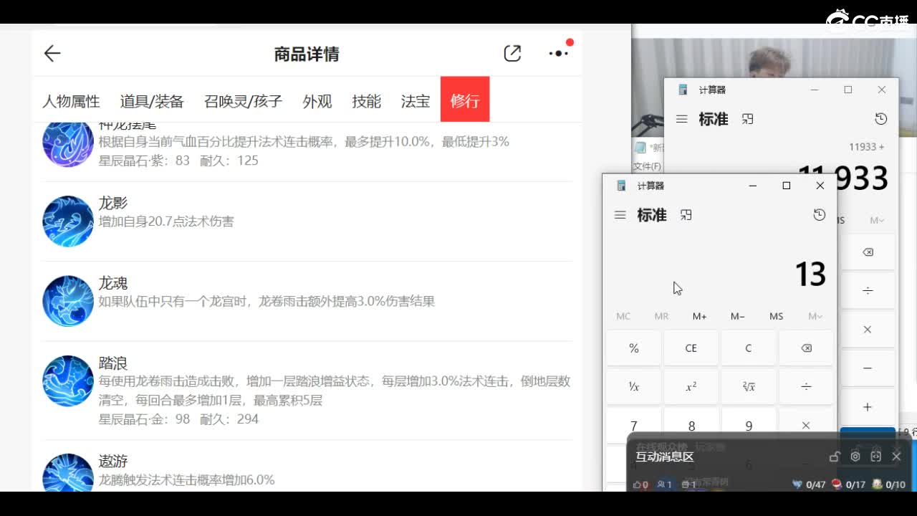Switch to the 人物属性 tab

[x=71, y=101]
